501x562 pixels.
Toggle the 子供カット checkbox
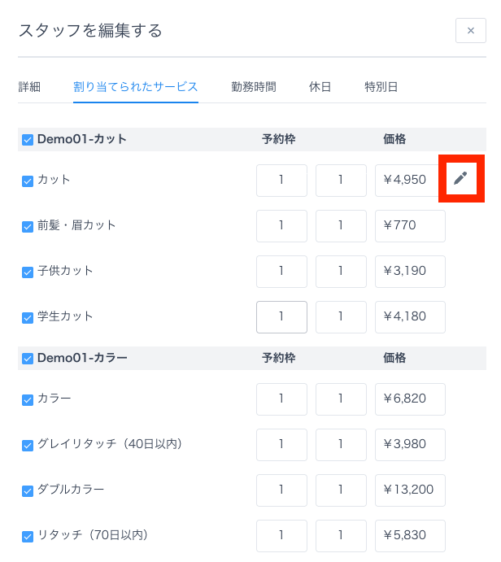[28, 272]
